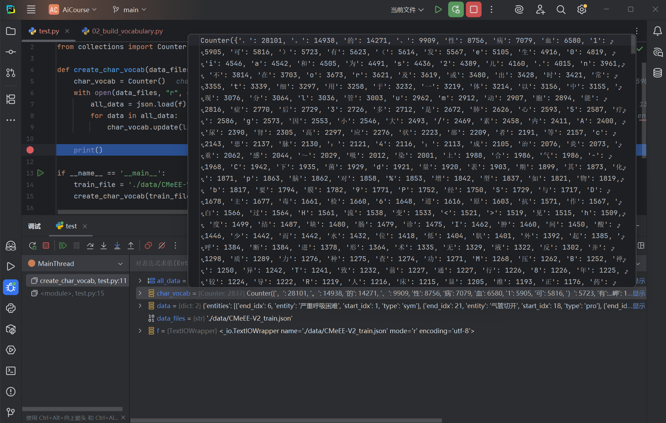666x423 pixels.
Task: Open 当前文件 run configuration dropdown
Action: pos(407,10)
